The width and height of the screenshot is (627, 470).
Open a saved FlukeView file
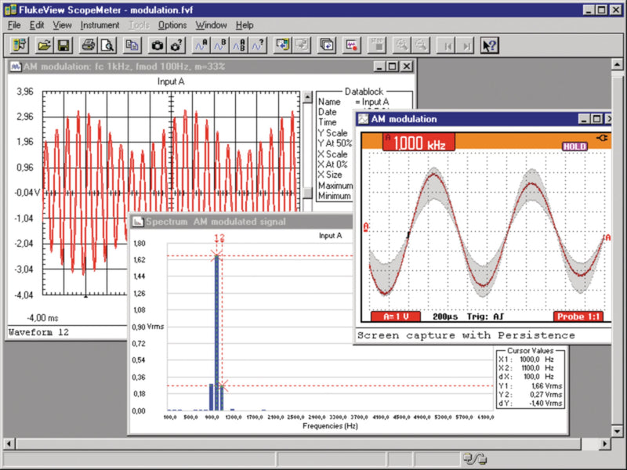44,45
